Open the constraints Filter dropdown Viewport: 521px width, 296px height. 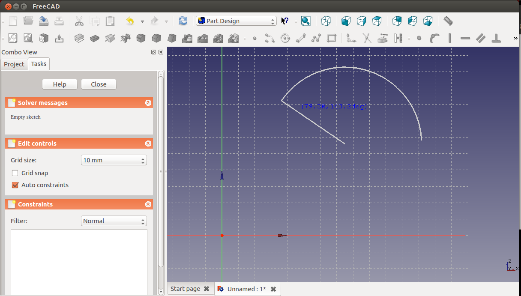114,221
